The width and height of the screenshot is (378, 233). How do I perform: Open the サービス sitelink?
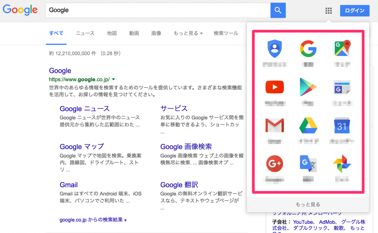(x=174, y=108)
